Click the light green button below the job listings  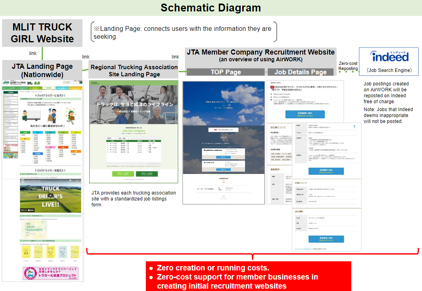[122, 174]
